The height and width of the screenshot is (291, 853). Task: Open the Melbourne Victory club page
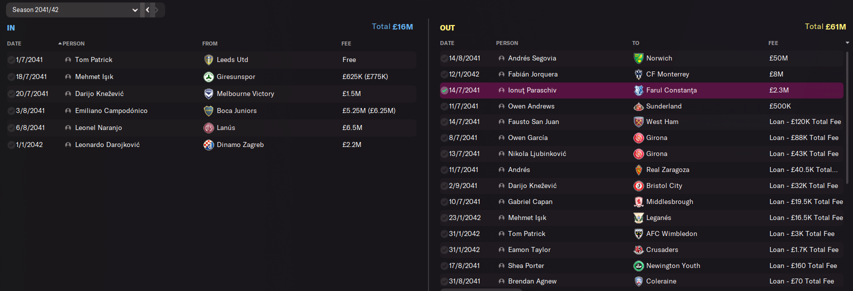pos(245,94)
